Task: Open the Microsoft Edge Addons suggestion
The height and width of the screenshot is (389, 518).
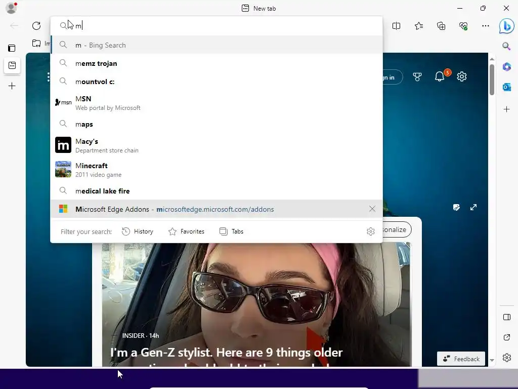Action: coord(217,209)
